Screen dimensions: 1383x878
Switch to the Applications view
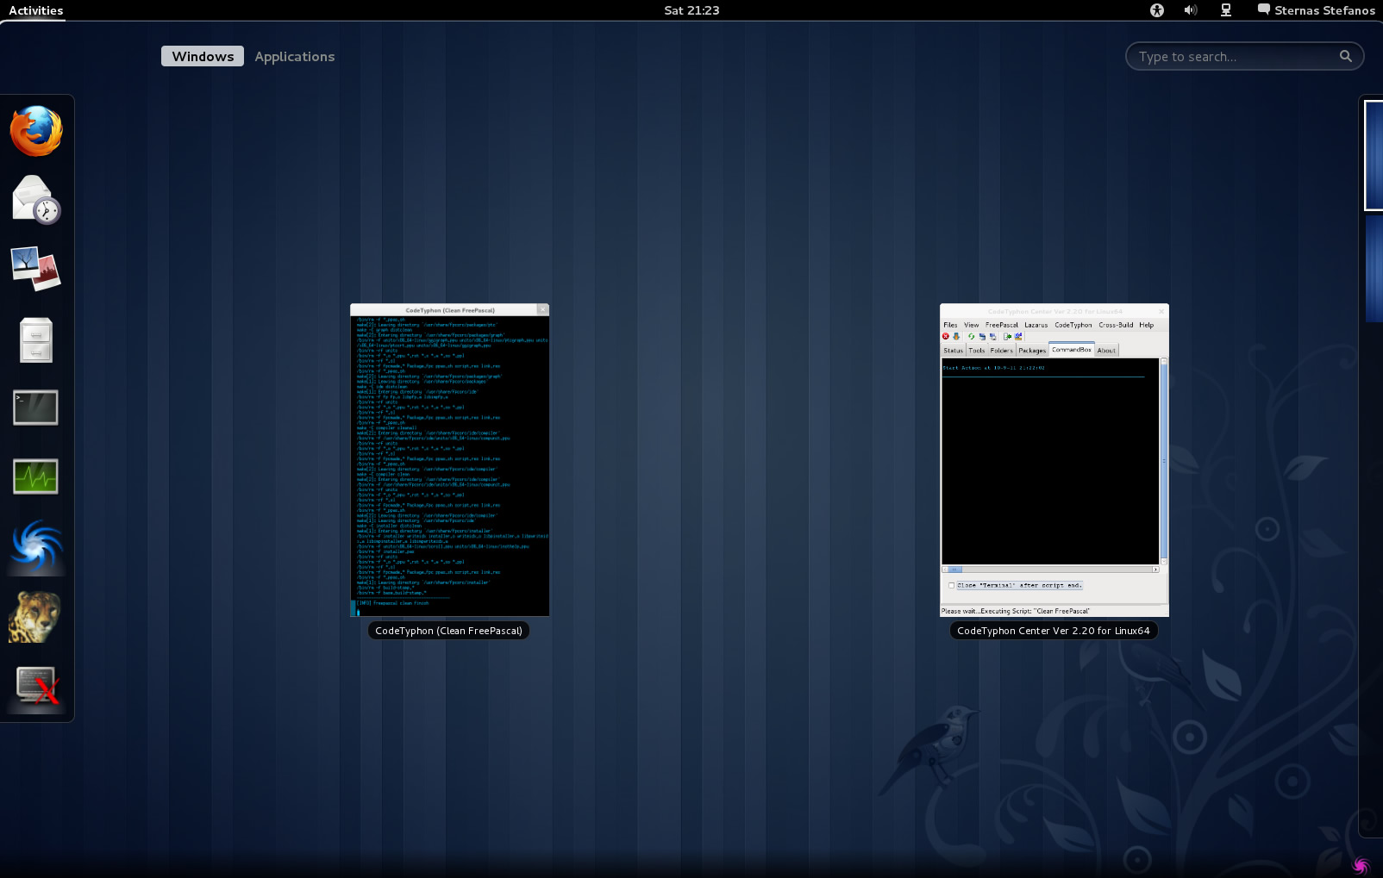[x=294, y=56]
